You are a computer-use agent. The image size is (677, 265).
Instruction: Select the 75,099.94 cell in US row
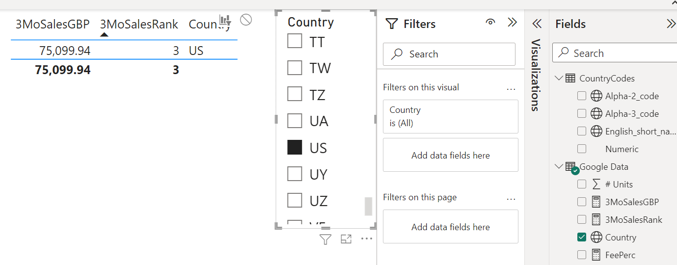pos(65,51)
